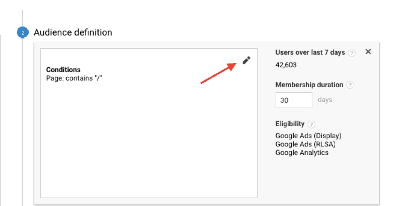Click the 42,603 users count
The image size is (399, 206).
[x=286, y=65]
